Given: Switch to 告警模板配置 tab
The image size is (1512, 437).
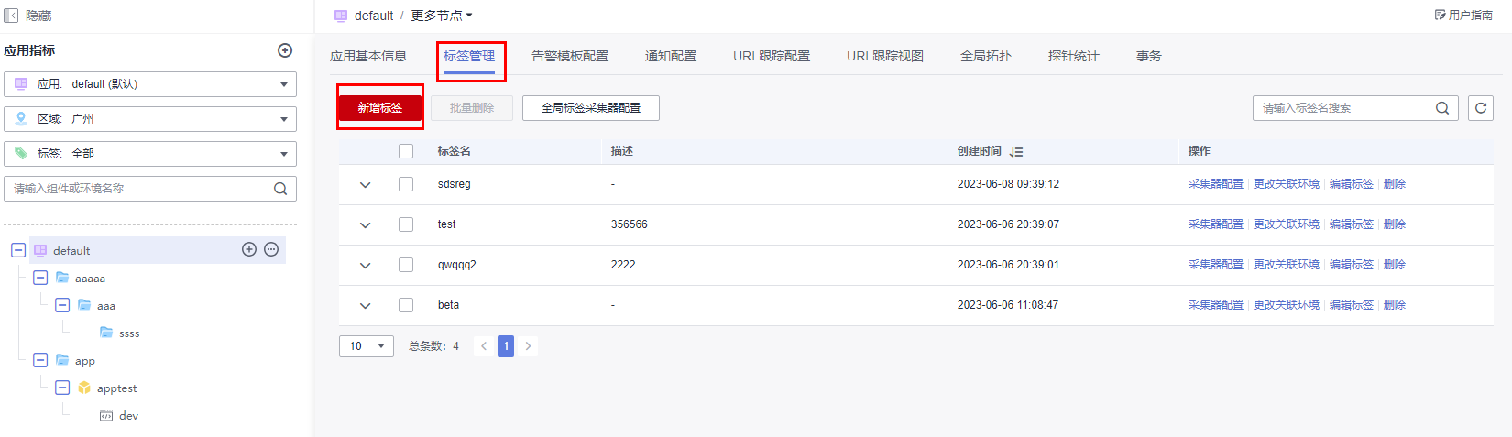Looking at the screenshot, I should pos(570,56).
